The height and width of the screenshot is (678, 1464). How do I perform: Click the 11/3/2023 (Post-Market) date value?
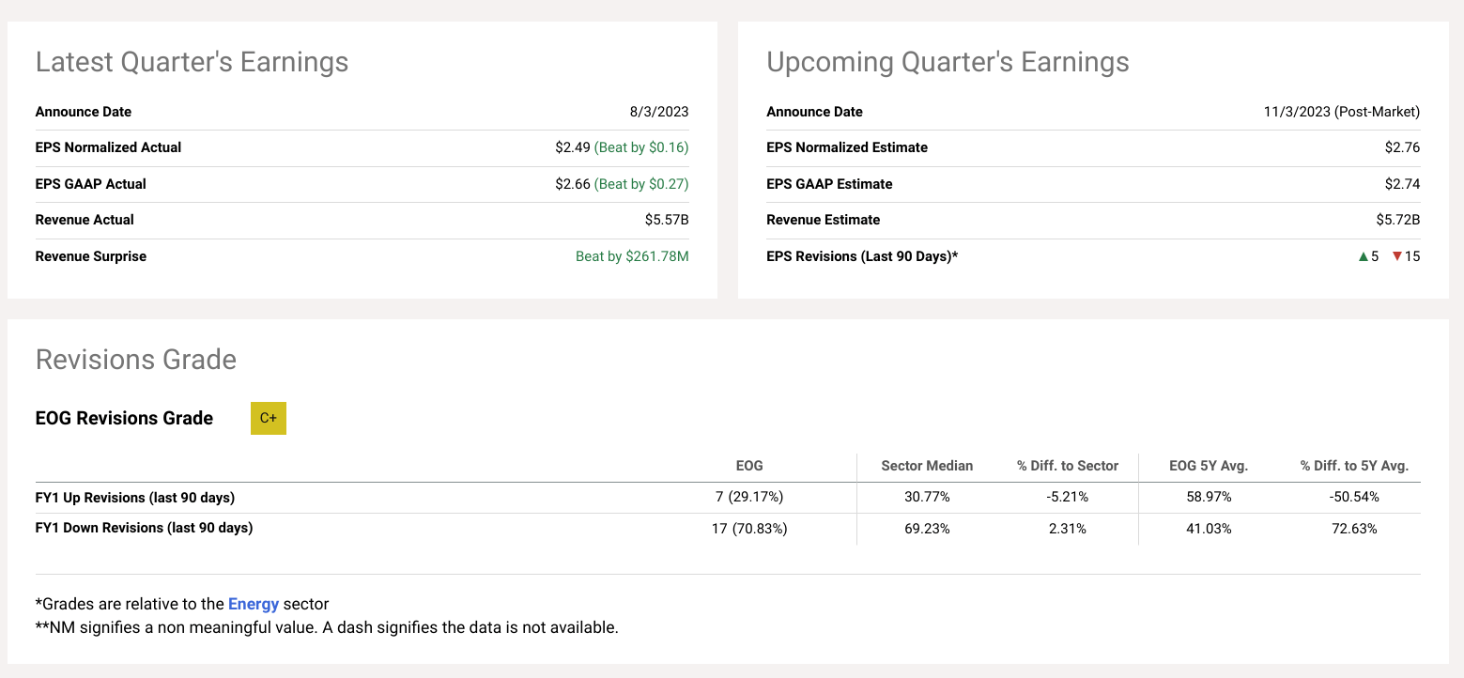click(1342, 112)
